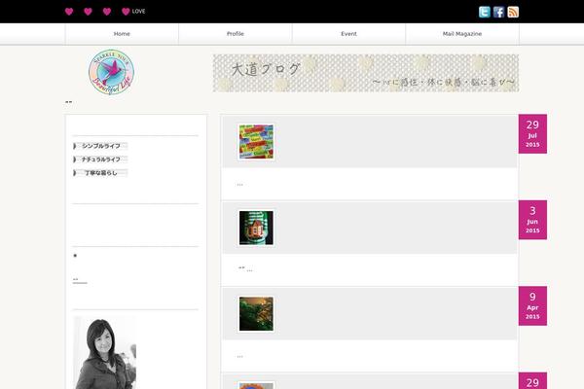Image resolution: width=584 pixels, height=389 pixels.
Task: Click the 29 Jul 2015 date badge
Action: click(x=532, y=134)
